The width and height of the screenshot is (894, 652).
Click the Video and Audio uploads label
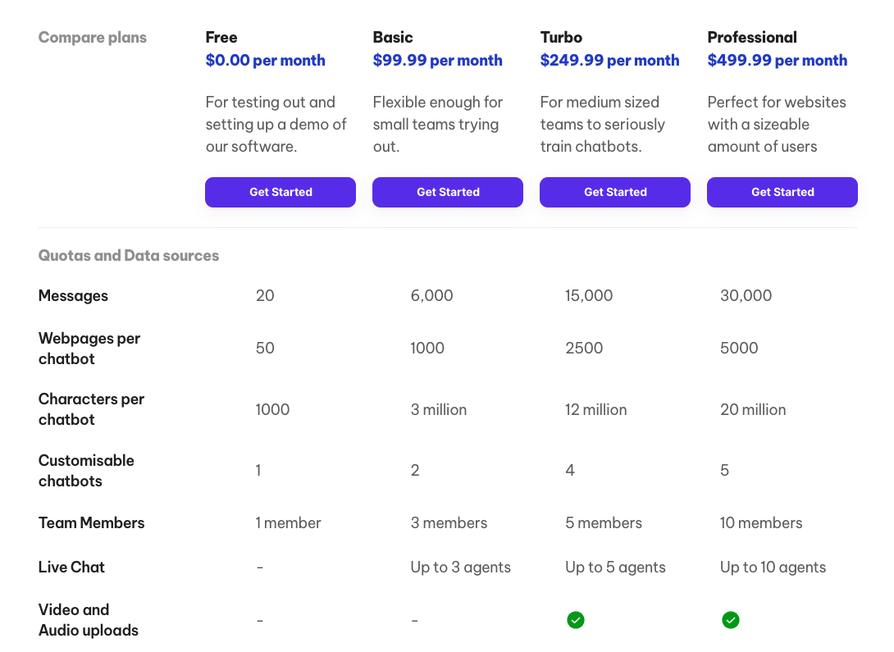pos(88,620)
